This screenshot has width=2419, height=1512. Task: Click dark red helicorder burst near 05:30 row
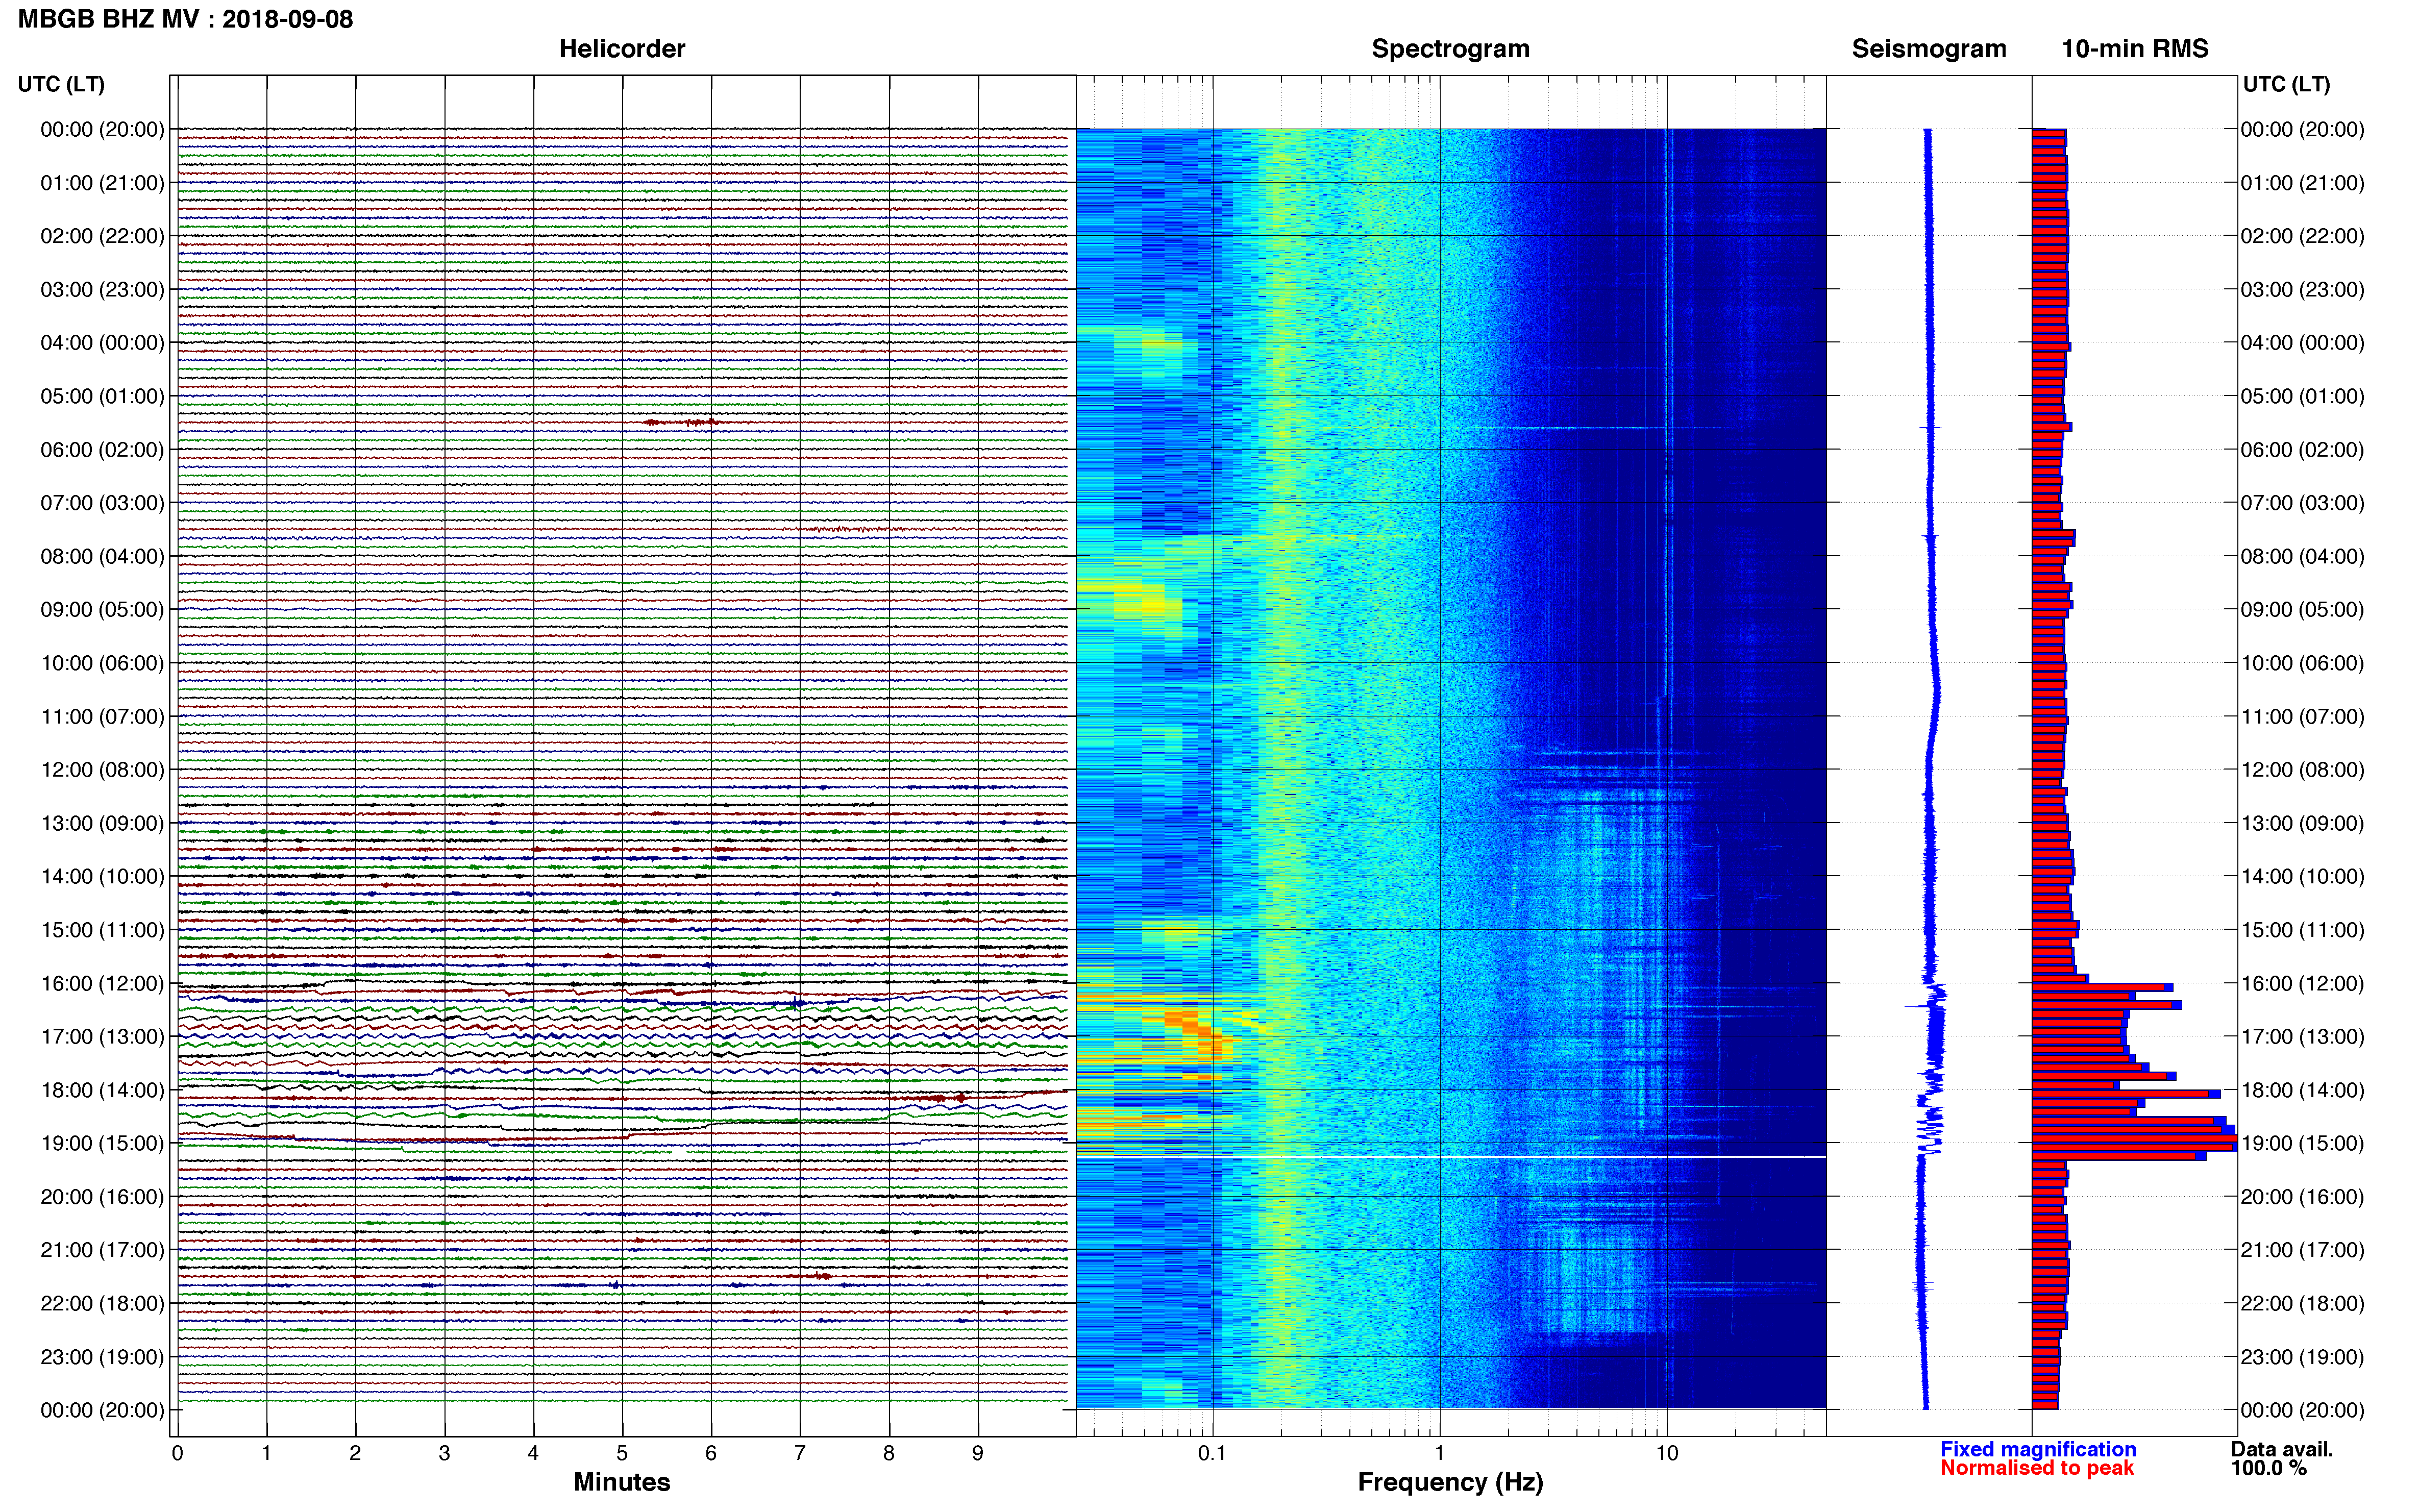tap(682, 422)
